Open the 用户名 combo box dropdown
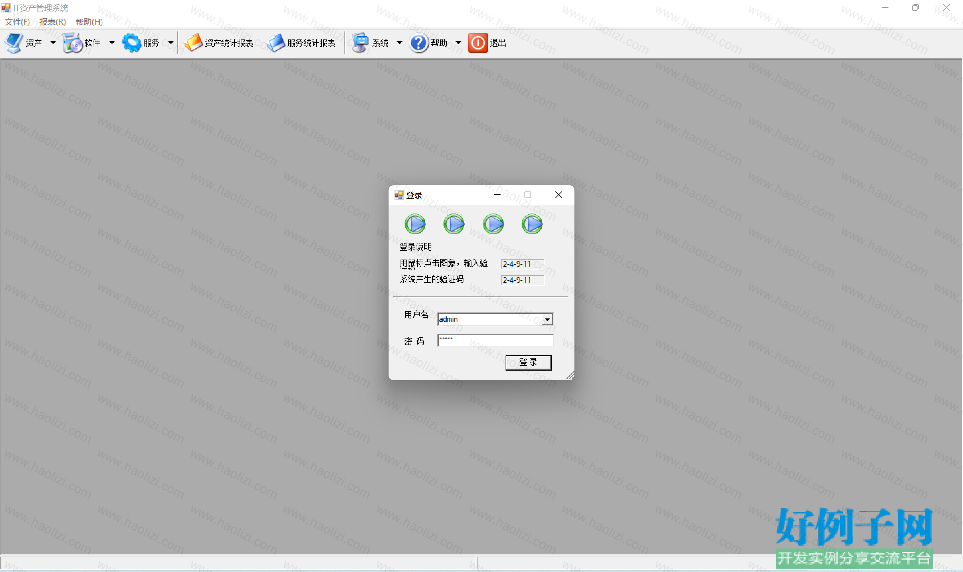 [x=547, y=319]
